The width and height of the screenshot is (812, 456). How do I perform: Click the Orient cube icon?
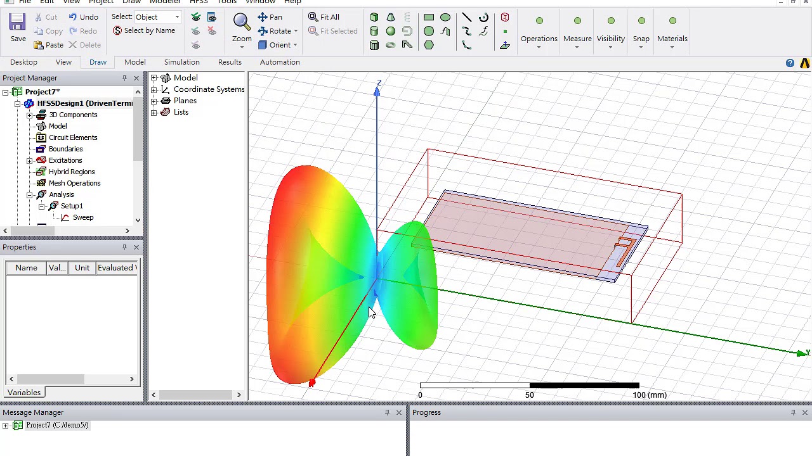[263, 45]
